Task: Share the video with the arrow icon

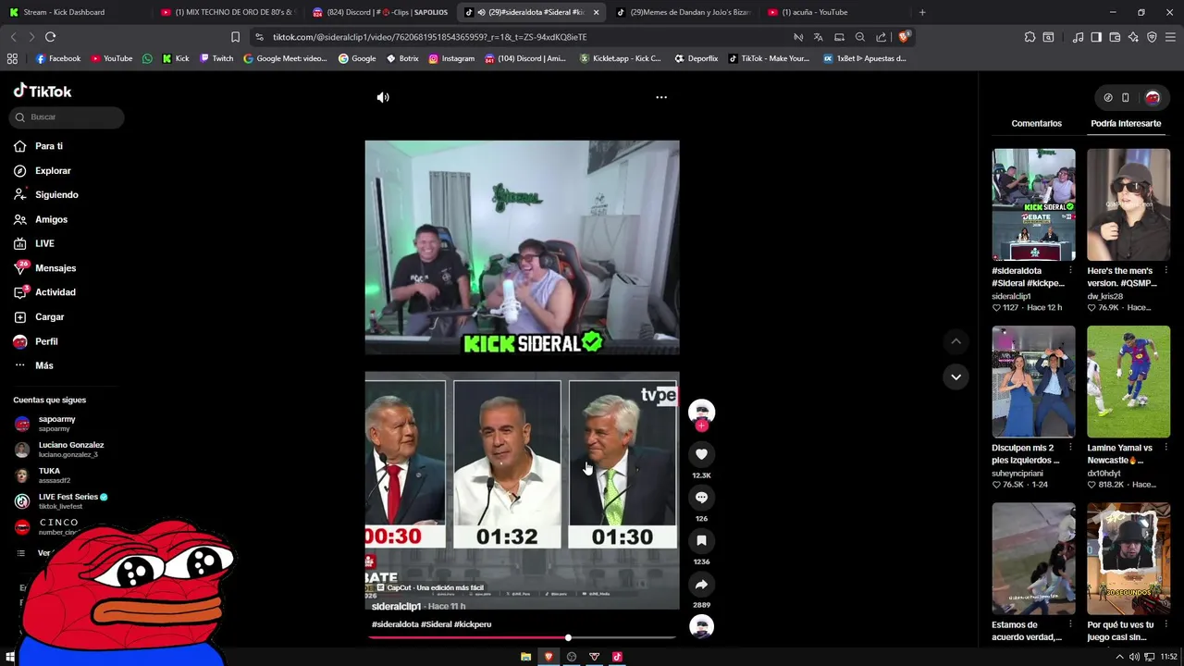Action: [701, 585]
